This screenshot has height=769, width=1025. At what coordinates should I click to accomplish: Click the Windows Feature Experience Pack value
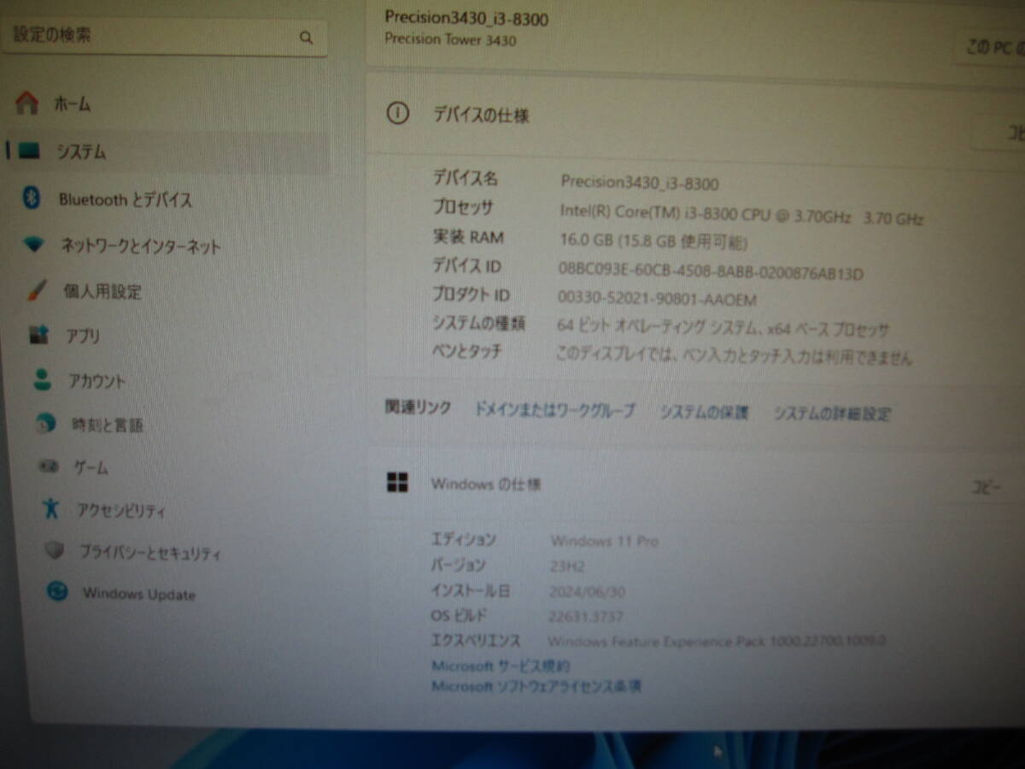pyautogui.click(x=717, y=640)
